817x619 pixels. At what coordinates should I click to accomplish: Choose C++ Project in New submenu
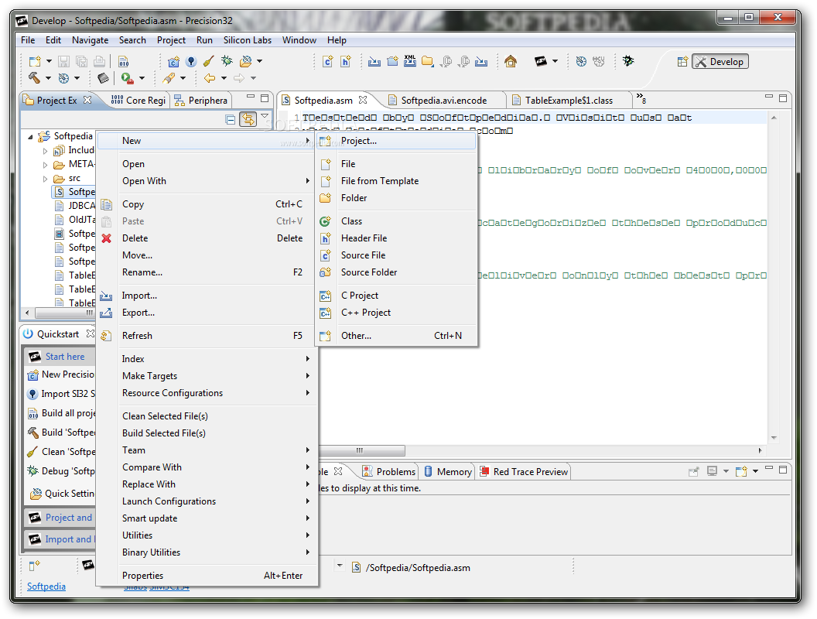pyautogui.click(x=397, y=313)
